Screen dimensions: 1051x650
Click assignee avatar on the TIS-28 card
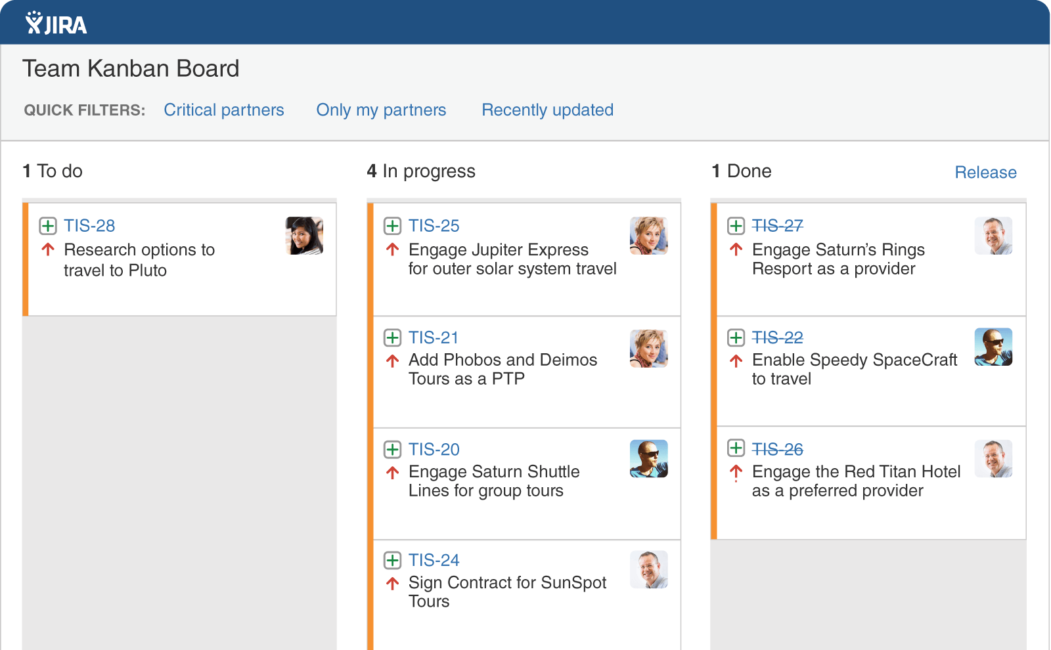(304, 236)
